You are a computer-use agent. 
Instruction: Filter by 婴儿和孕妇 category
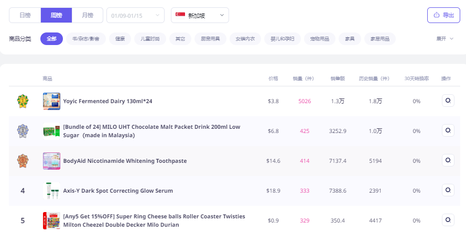coord(283,39)
